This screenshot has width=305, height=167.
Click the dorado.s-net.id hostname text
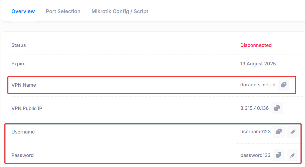tap(258, 85)
